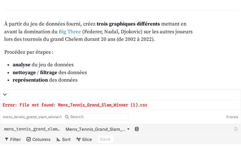Click the search magnifier icon
The image size is (241, 150).
(67, 117)
